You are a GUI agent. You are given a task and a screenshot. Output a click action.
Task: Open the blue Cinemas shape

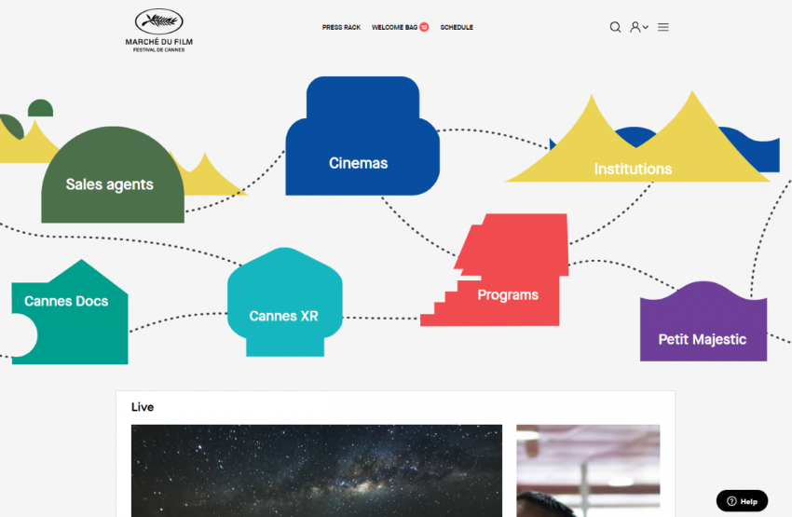point(362,136)
